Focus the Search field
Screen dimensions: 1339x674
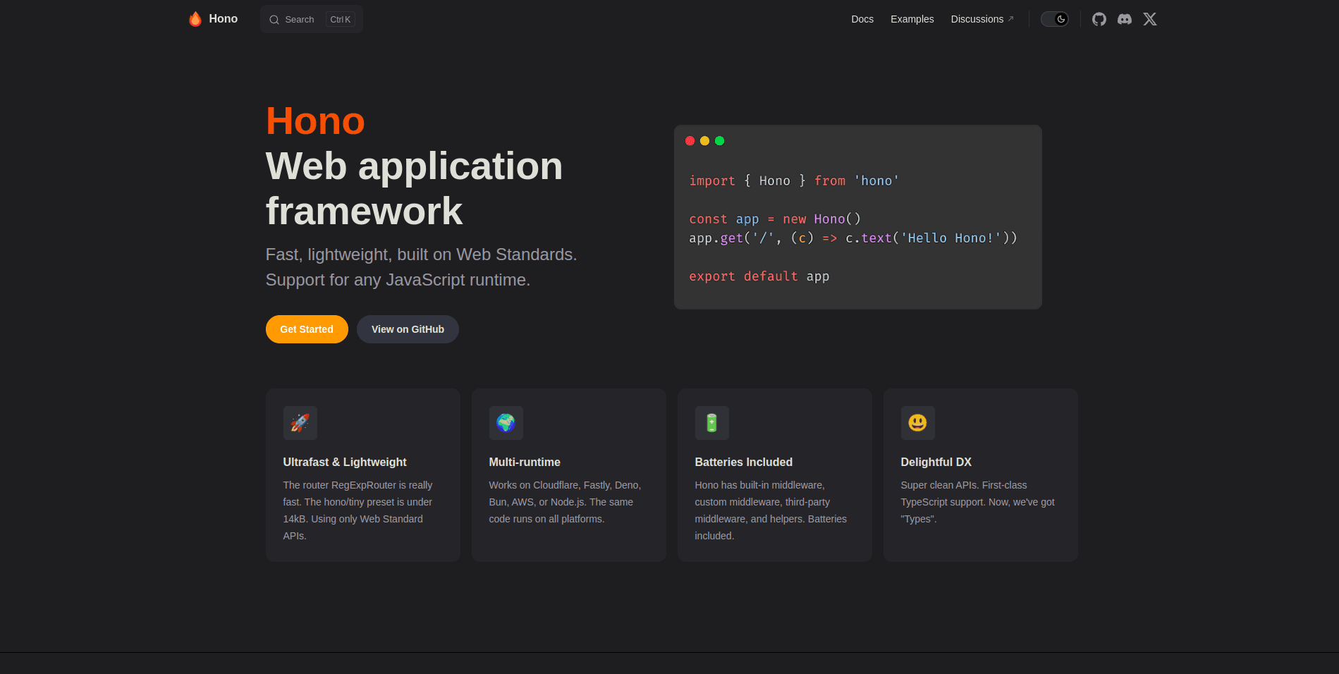(x=312, y=19)
